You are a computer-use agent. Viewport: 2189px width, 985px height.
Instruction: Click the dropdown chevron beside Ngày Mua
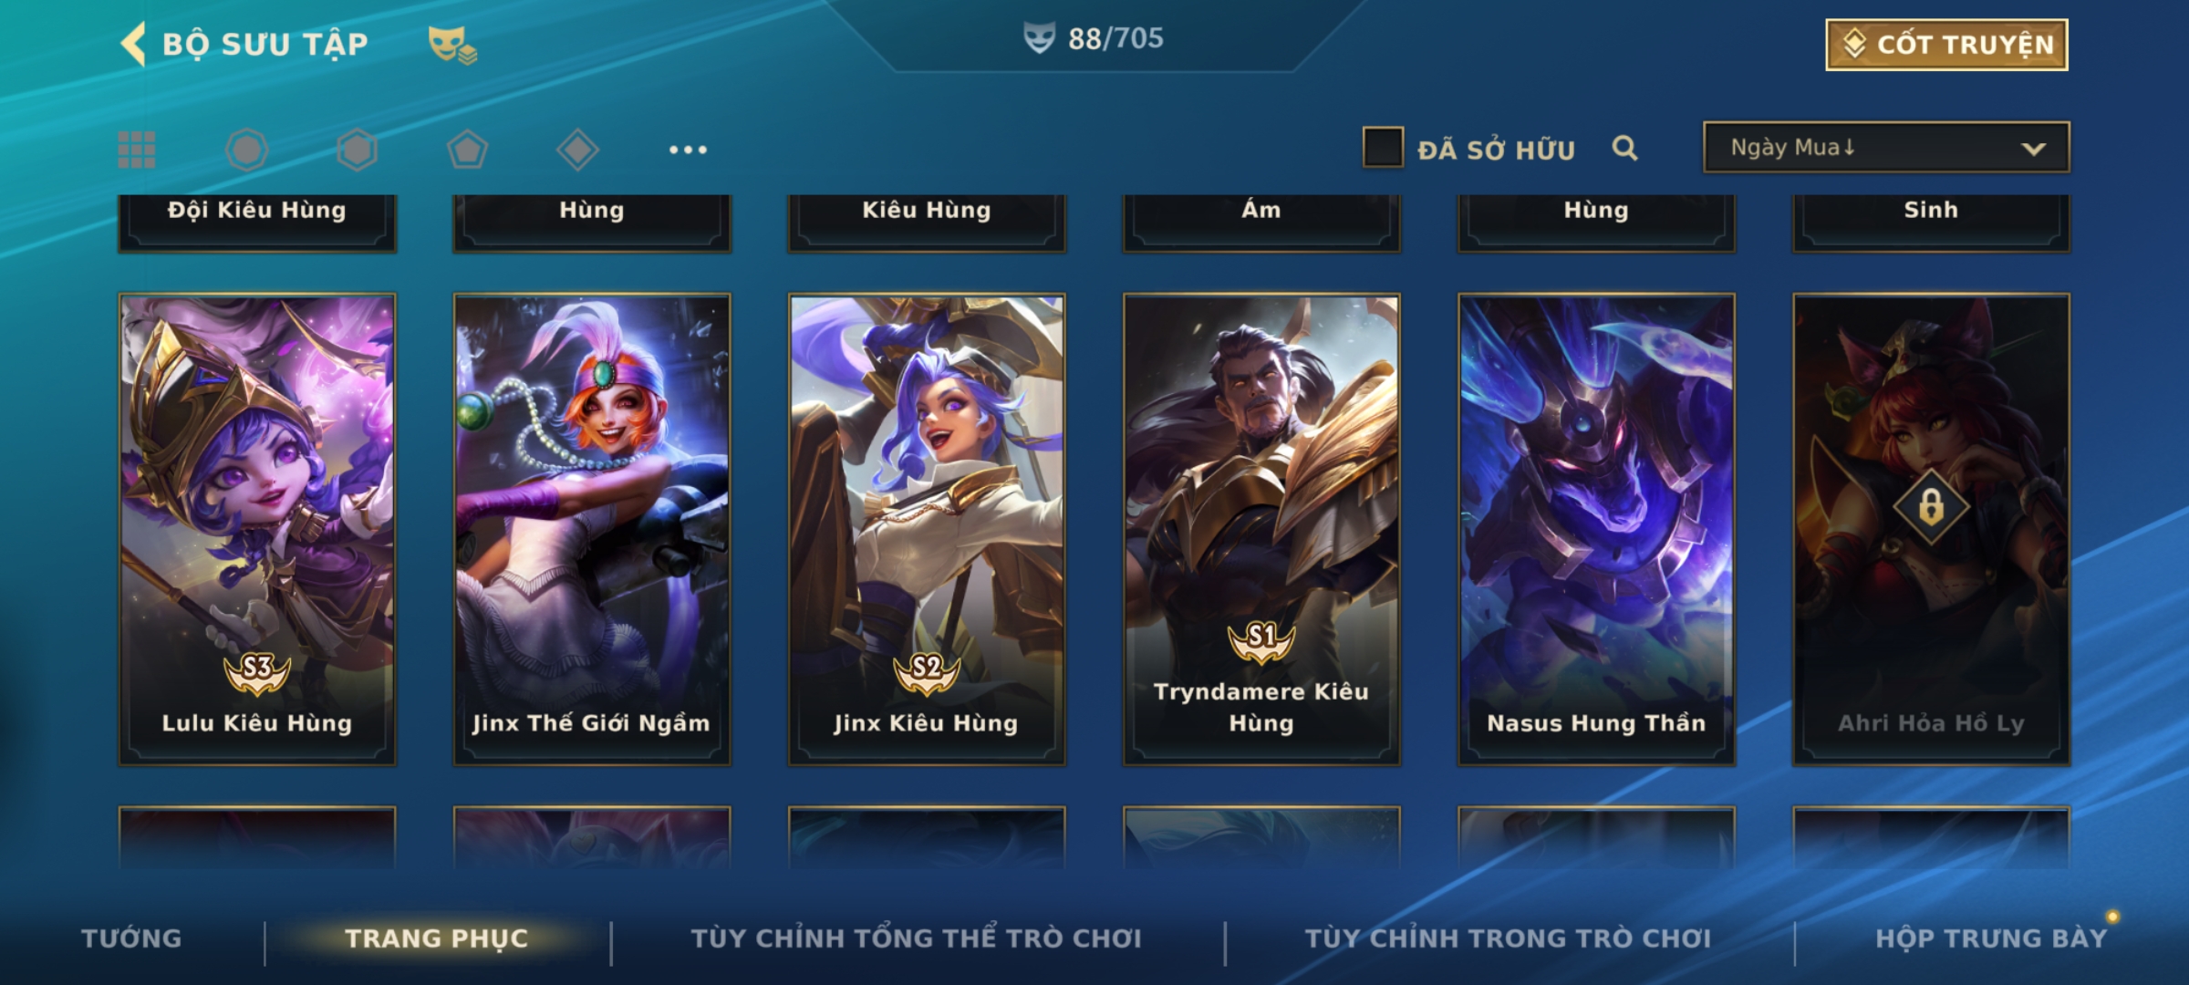(x=2033, y=149)
